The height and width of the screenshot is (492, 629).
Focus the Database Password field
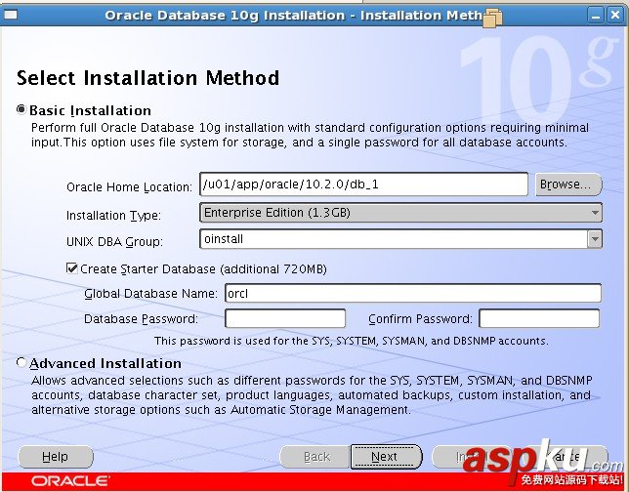pos(285,318)
